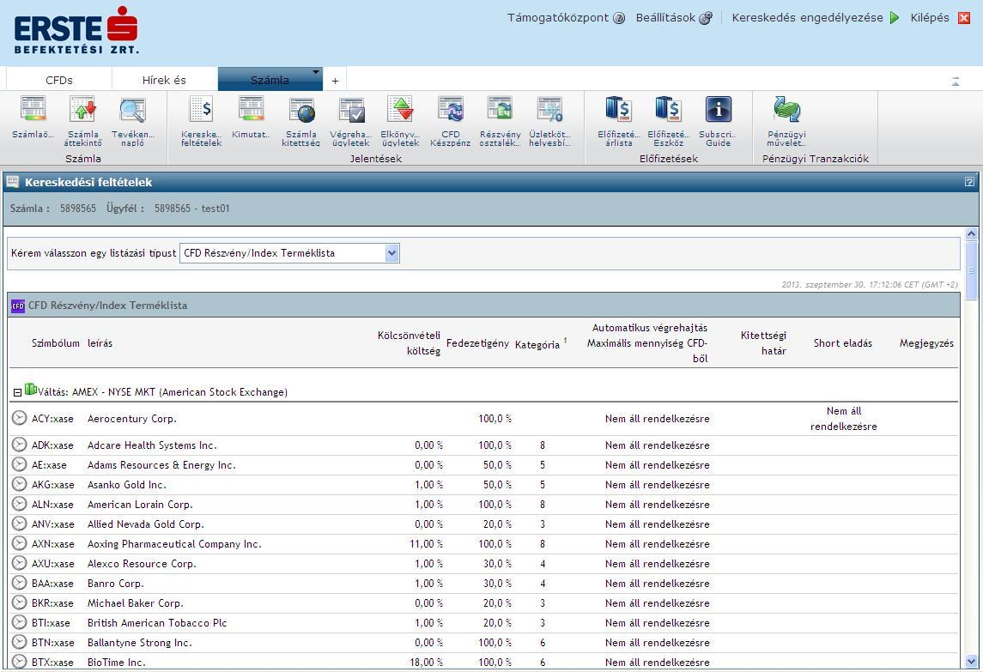Select the Számla tab
Viewport: 983px width, 672px height.
(270, 80)
